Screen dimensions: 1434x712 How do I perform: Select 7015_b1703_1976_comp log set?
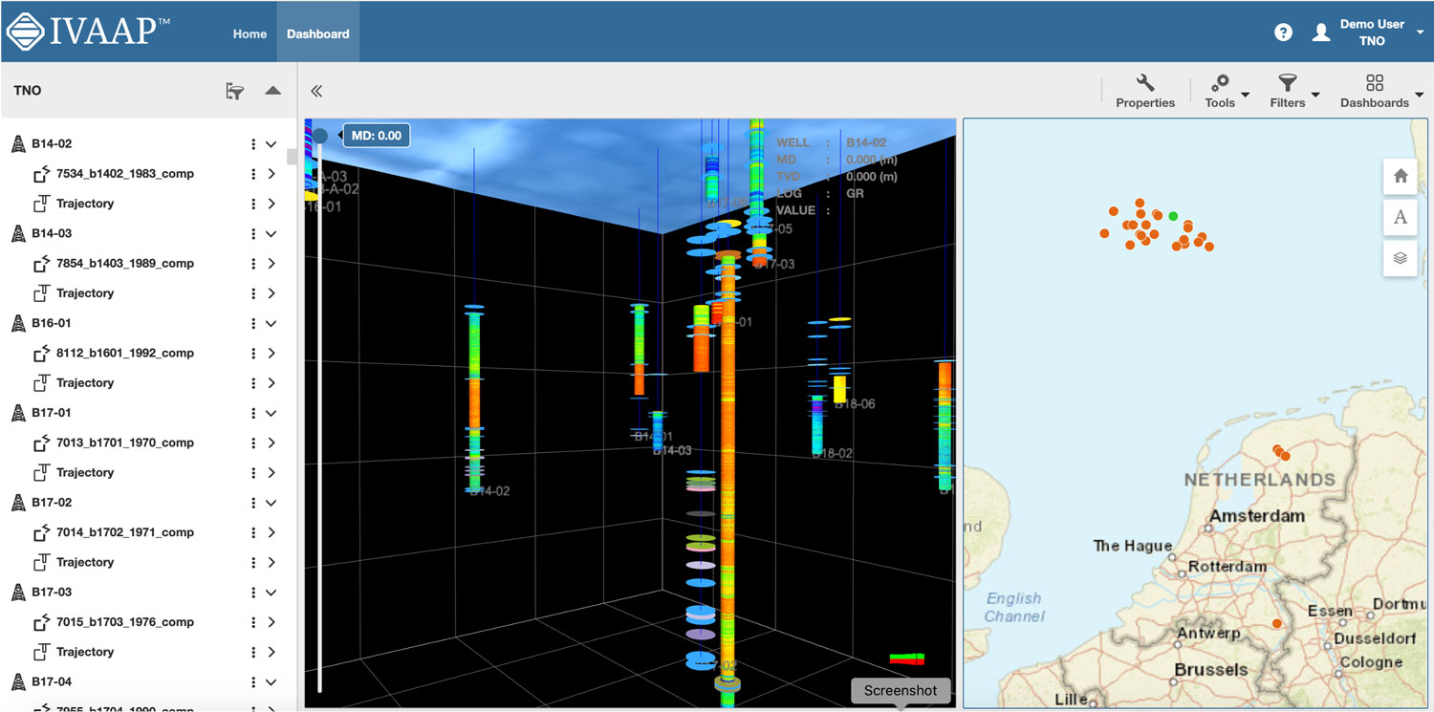(125, 622)
